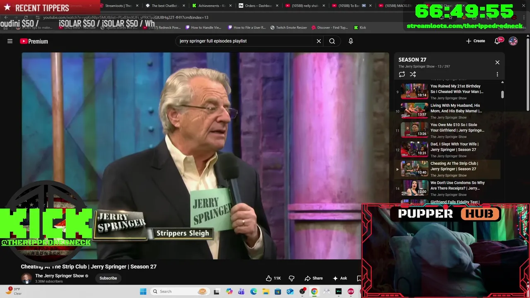Open the channel avatar below the video
Viewport: 530px width, 298px height.
click(x=26, y=278)
